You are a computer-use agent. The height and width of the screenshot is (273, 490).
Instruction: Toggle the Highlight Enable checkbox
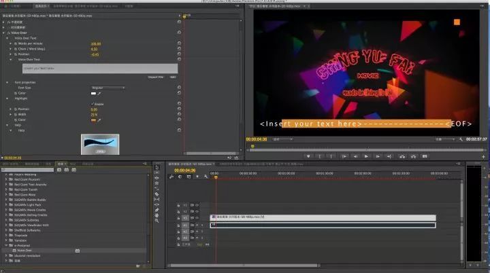click(x=93, y=103)
